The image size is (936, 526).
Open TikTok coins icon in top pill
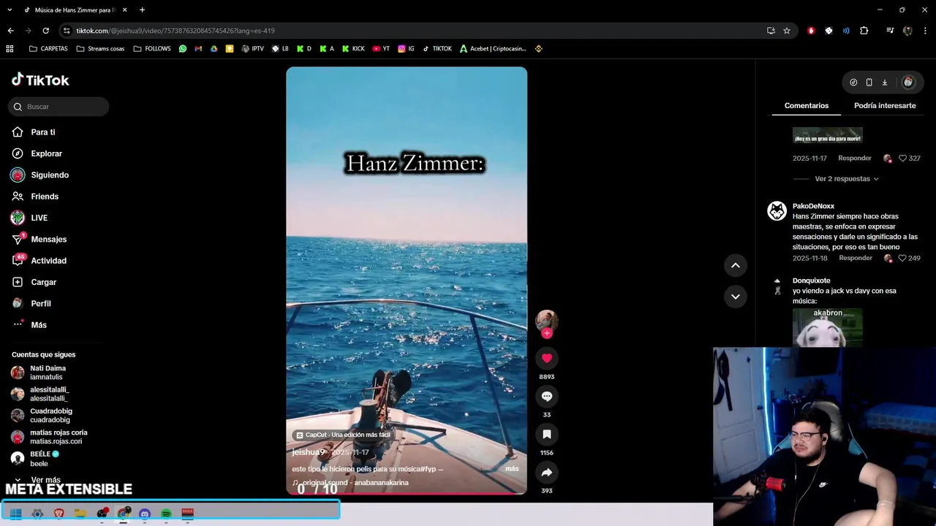(853, 83)
